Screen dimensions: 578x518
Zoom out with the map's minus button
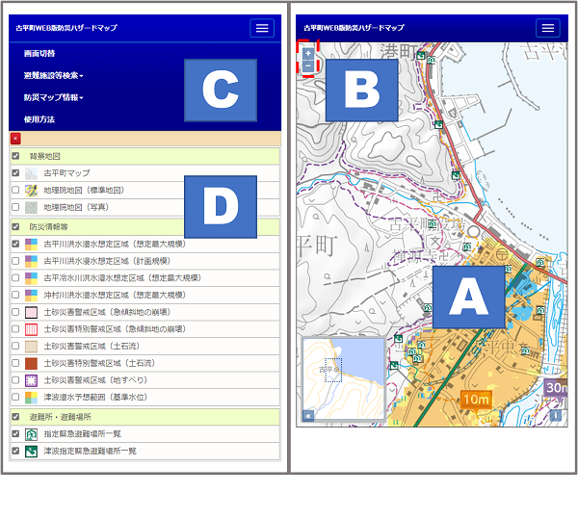coord(308,65)
